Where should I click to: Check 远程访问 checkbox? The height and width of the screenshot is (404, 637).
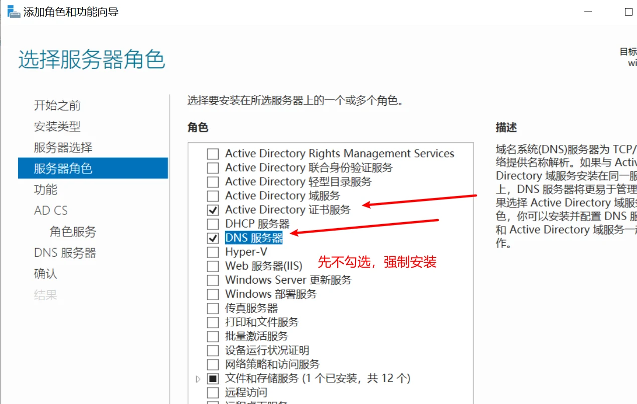pos(213,392)
